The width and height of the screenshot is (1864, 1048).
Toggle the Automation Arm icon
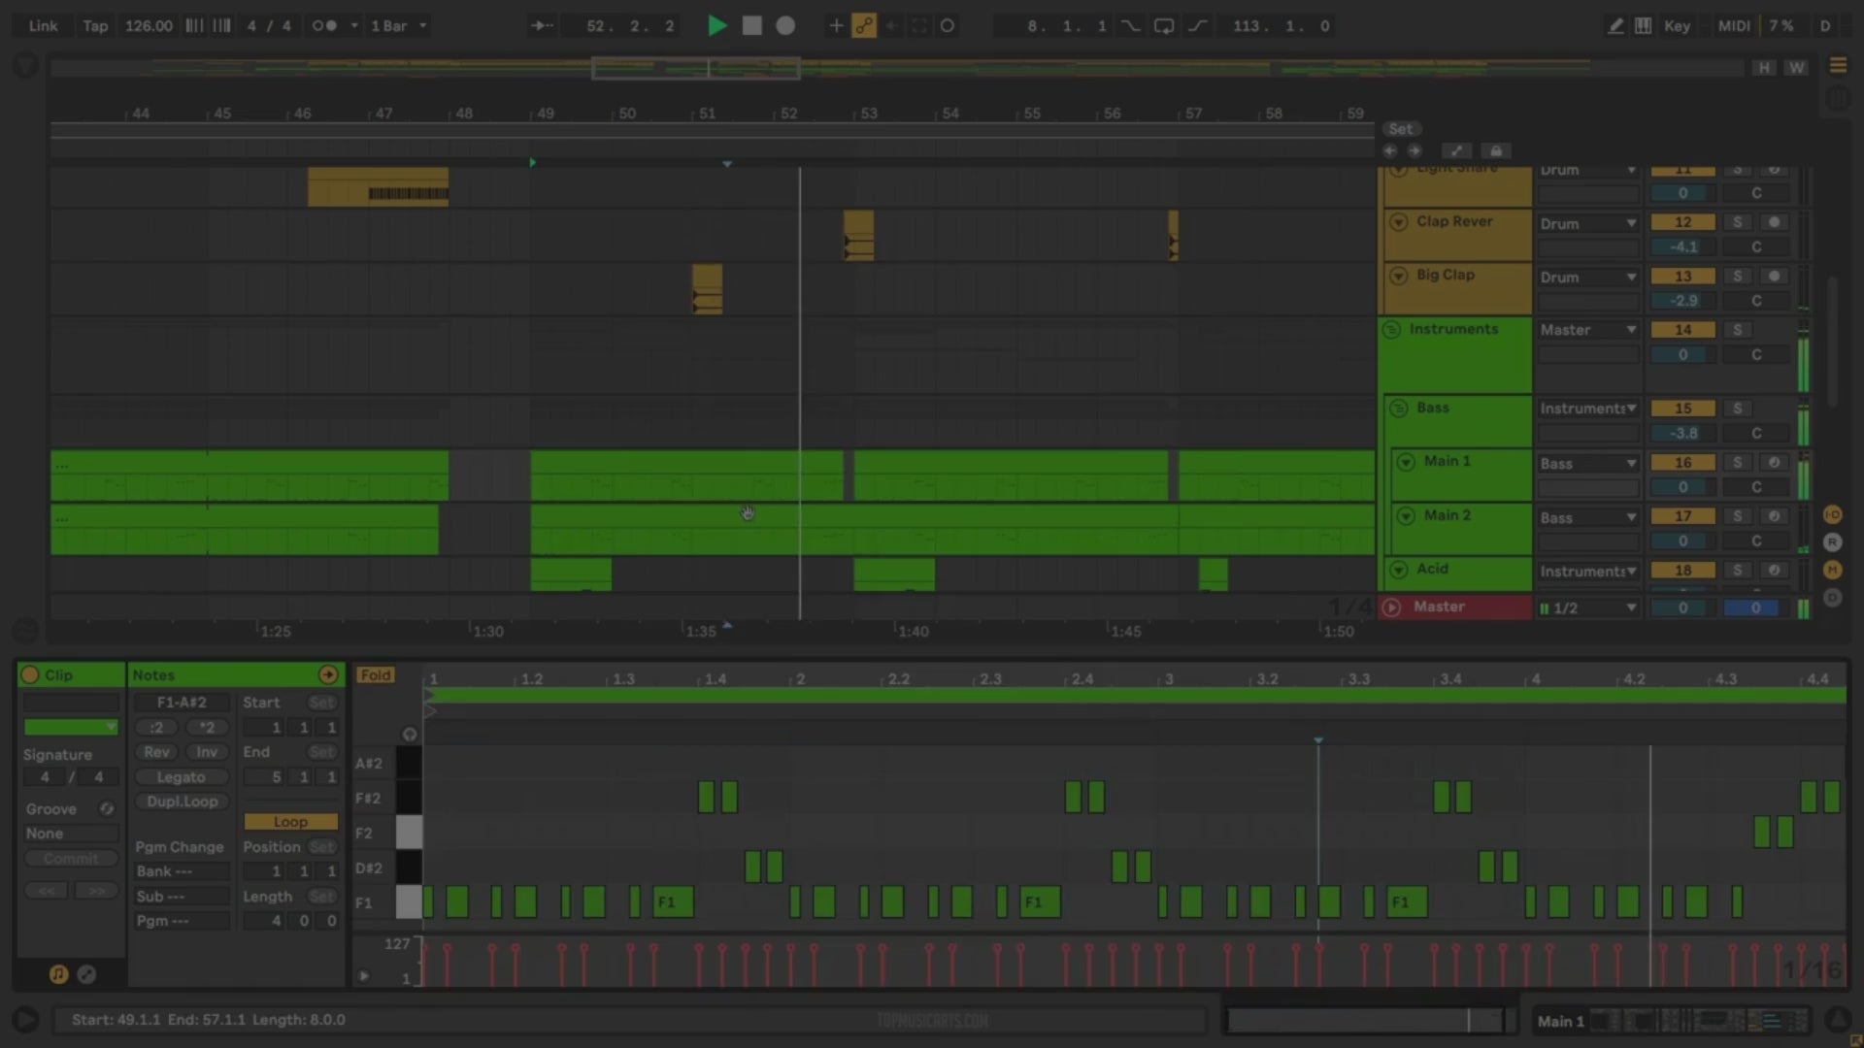pyautogui.click(x=863, y=26)
